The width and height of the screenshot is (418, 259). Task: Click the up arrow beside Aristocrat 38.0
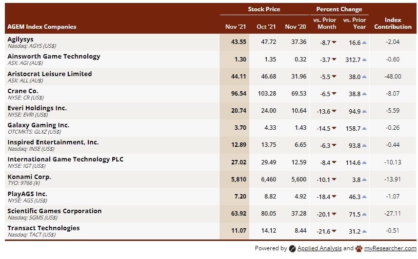(364, 77)
